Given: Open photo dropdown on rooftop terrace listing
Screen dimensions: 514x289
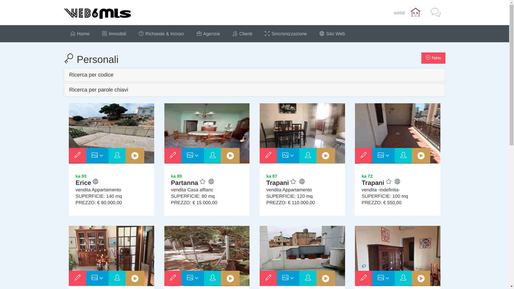Looking at the screenshot, I should pos(288,278).
